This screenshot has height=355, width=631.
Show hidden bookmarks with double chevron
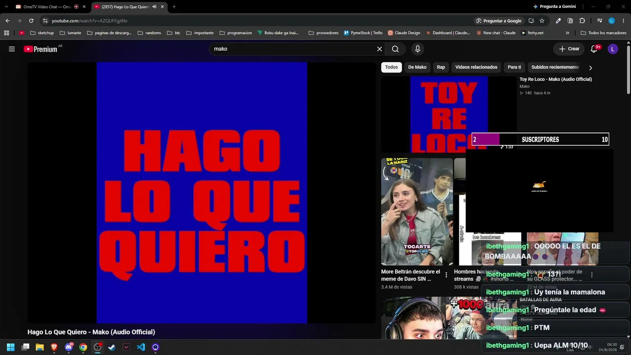[567, 33]
